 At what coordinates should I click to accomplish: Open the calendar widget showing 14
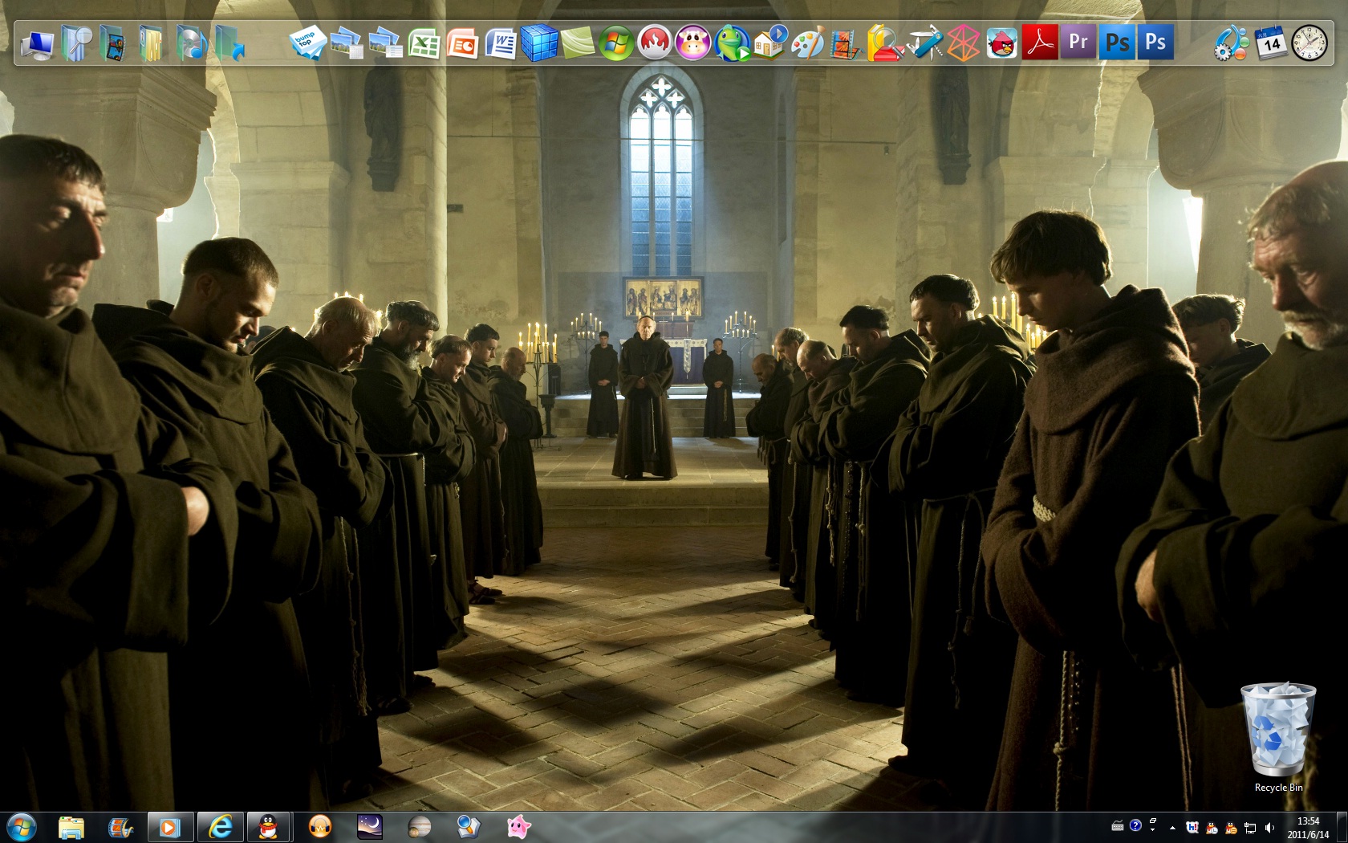1271,43
